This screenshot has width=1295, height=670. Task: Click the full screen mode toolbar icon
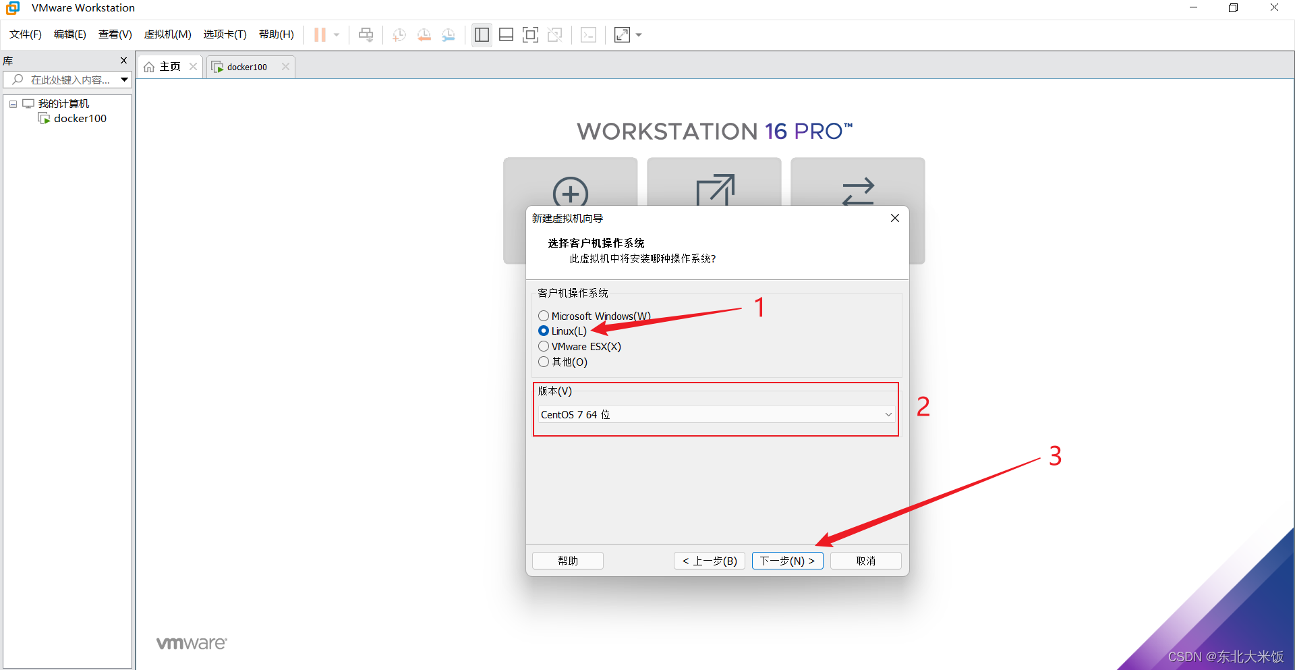pos(531,35)
